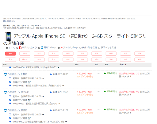Click clock icon under 石井スポーツ 札幌店

point(10,78)
